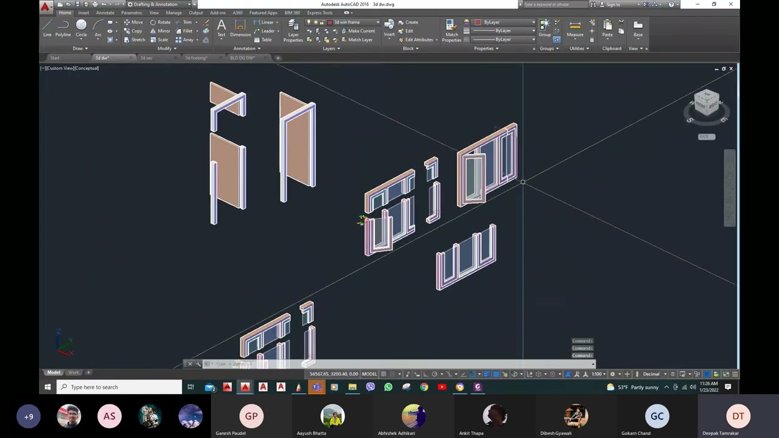The width and height of the screenshot is (779, 438).
Task: Activate Match Properties
Action: tap(452, 30)
